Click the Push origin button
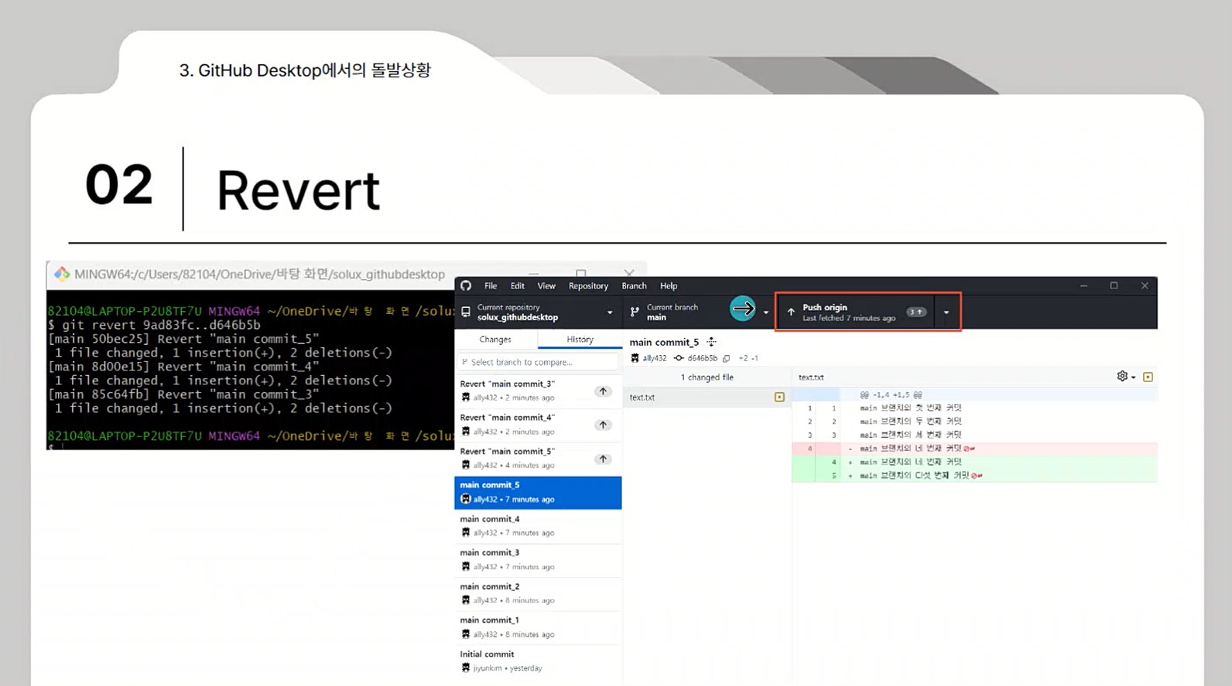 [856, 312]
